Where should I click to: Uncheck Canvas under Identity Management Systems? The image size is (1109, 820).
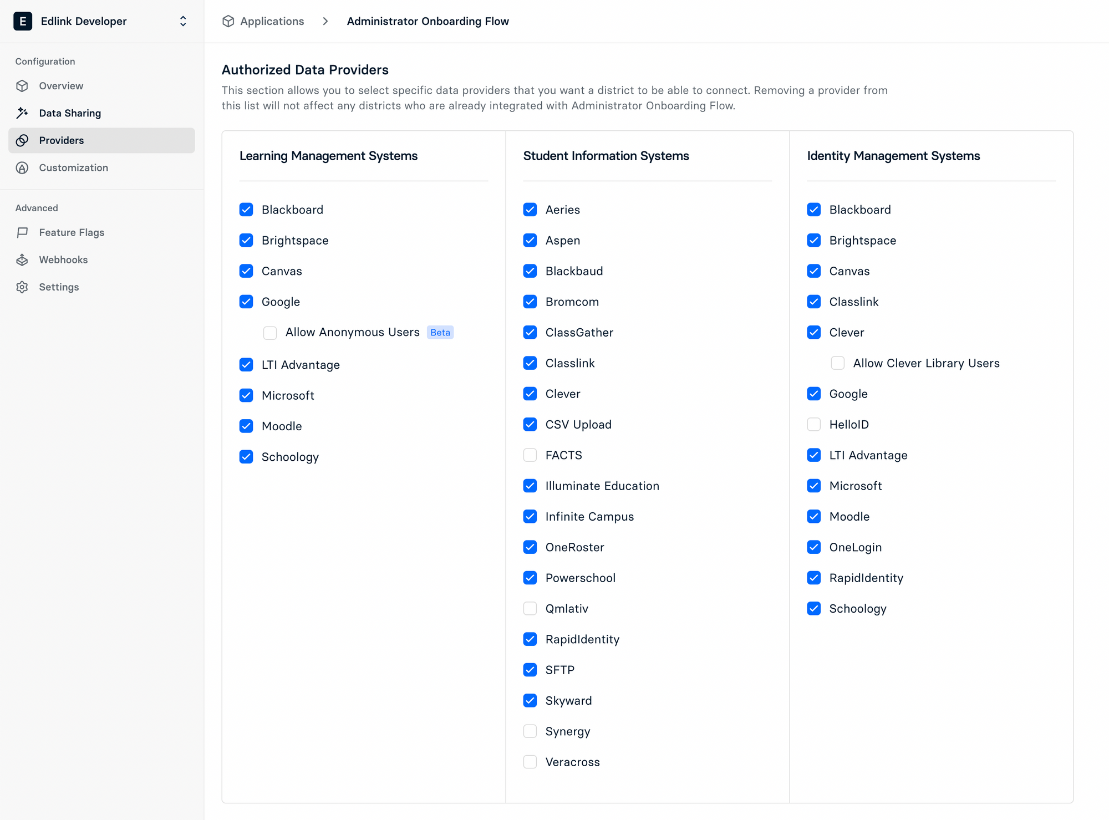tap(814, 271)
